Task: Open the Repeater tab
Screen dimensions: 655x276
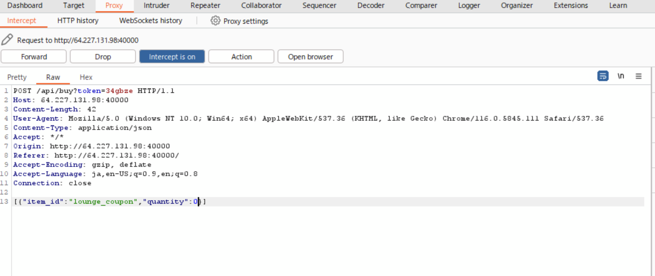Action: tap(205, 6)
